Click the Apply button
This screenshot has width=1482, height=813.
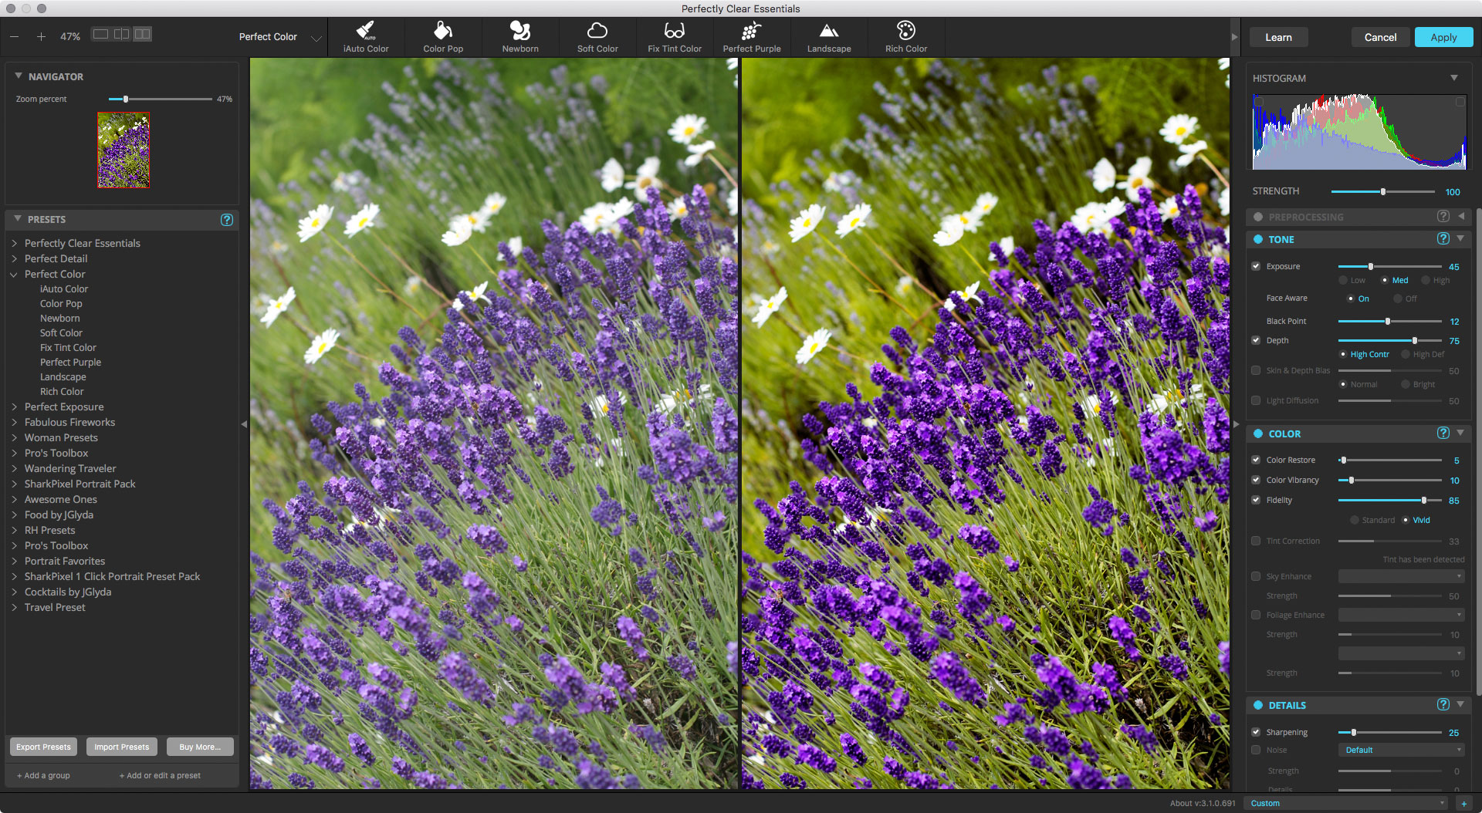pos(1443,36)
